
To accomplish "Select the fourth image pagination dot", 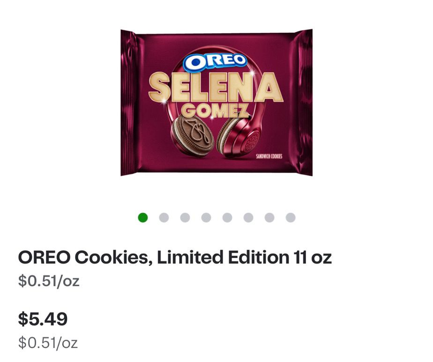I will tap(206, 217).
